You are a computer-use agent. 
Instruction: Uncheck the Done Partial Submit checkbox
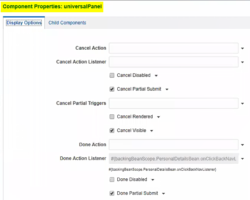pos(112,193)
